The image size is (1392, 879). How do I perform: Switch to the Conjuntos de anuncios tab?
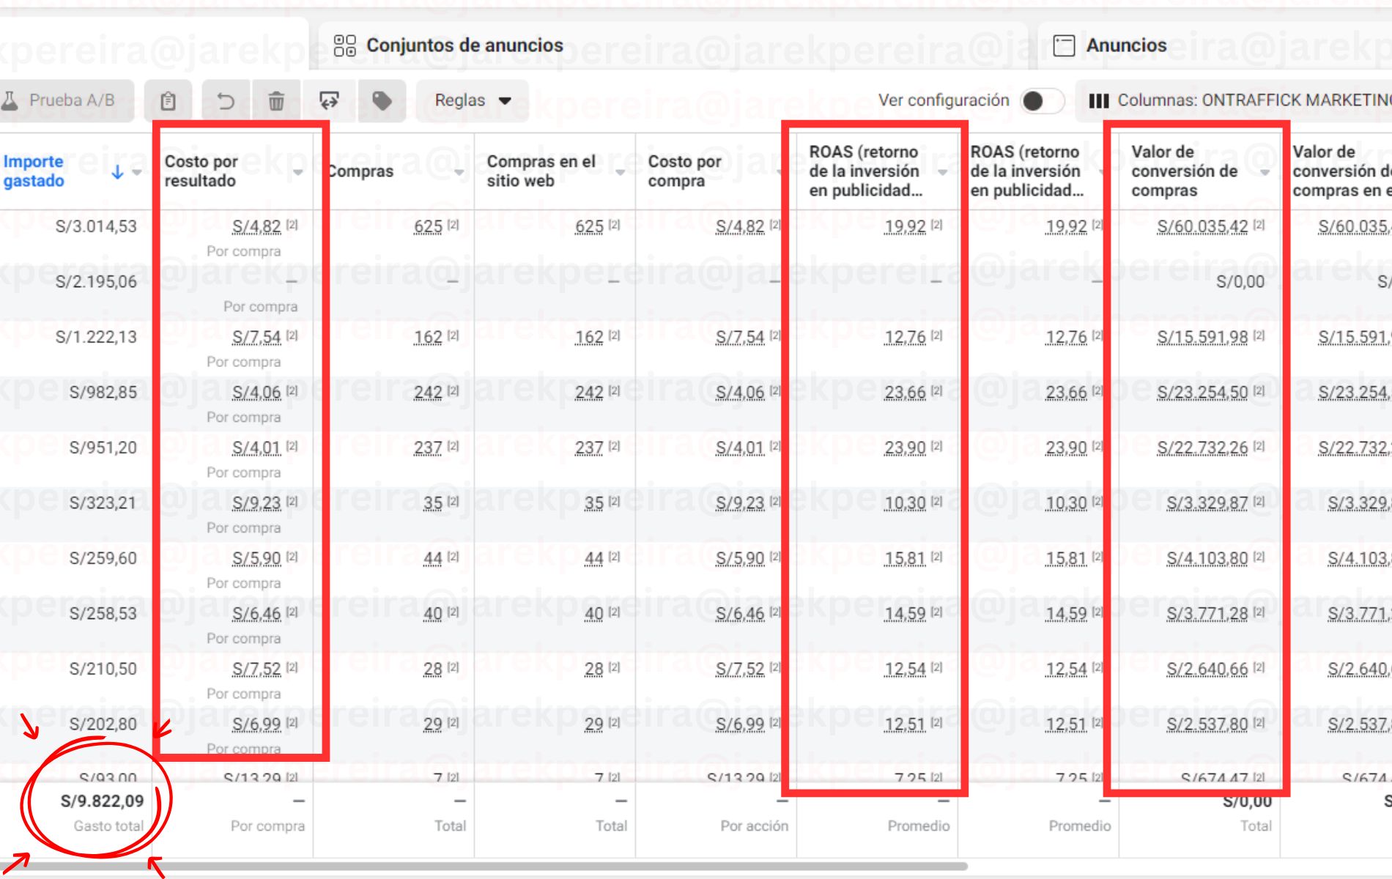(465, 45)
